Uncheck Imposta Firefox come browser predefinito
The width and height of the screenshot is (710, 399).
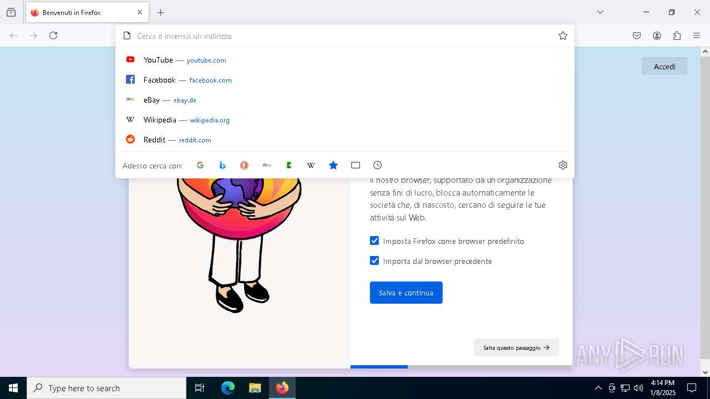[374, 241]
